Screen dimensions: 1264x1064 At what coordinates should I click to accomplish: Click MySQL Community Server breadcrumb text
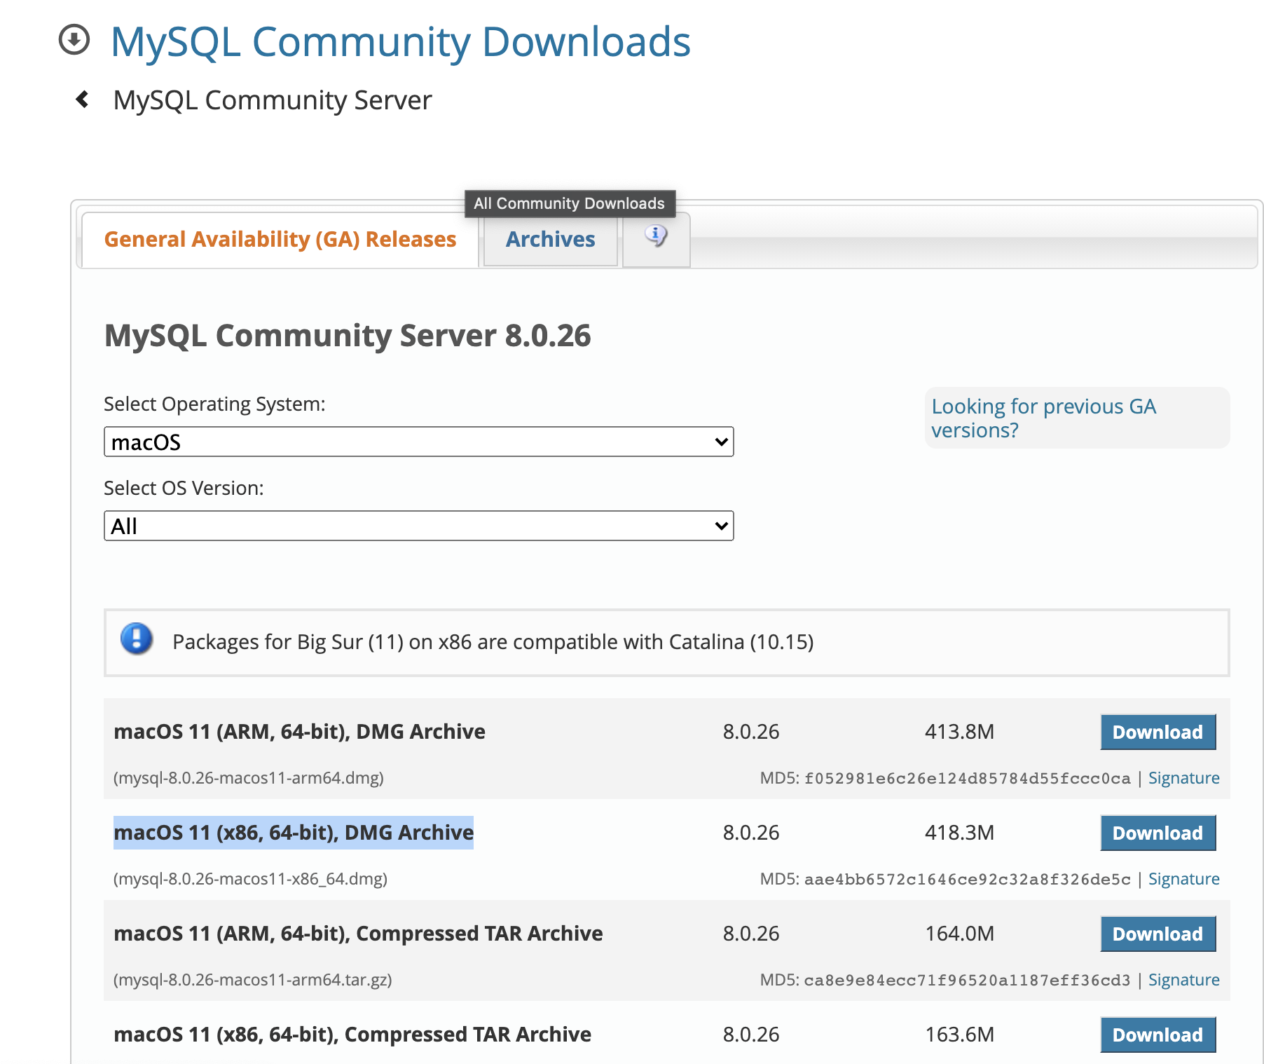273,100
